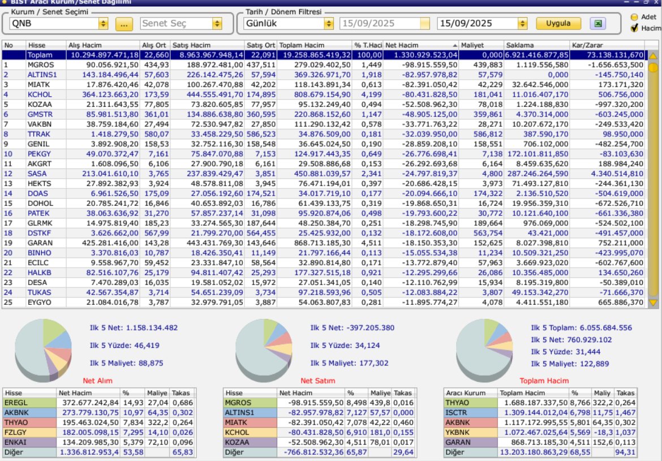Viewport: 662px width, 461px height.
Task: Apply filter with the Uygula button
Action: (x=558, y=23)
